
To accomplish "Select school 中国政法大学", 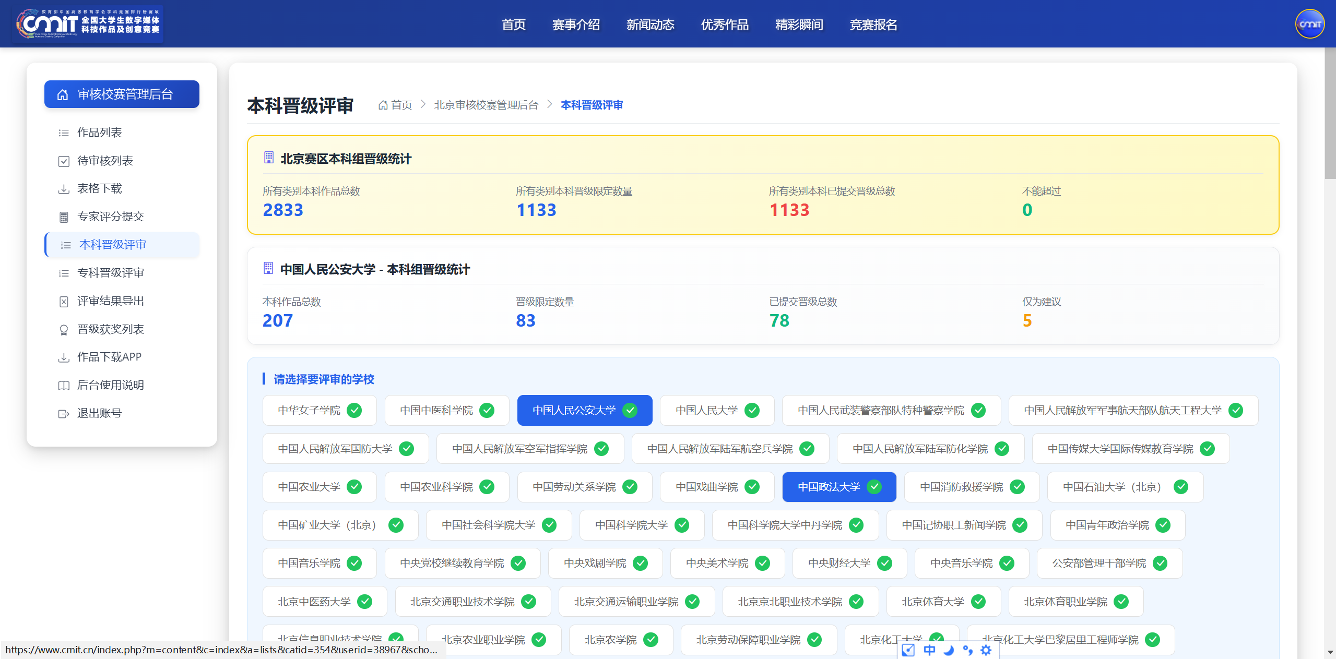I will tap(839, 487).
